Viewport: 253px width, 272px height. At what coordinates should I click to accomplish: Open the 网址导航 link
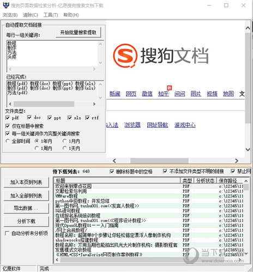coord(158,125)
